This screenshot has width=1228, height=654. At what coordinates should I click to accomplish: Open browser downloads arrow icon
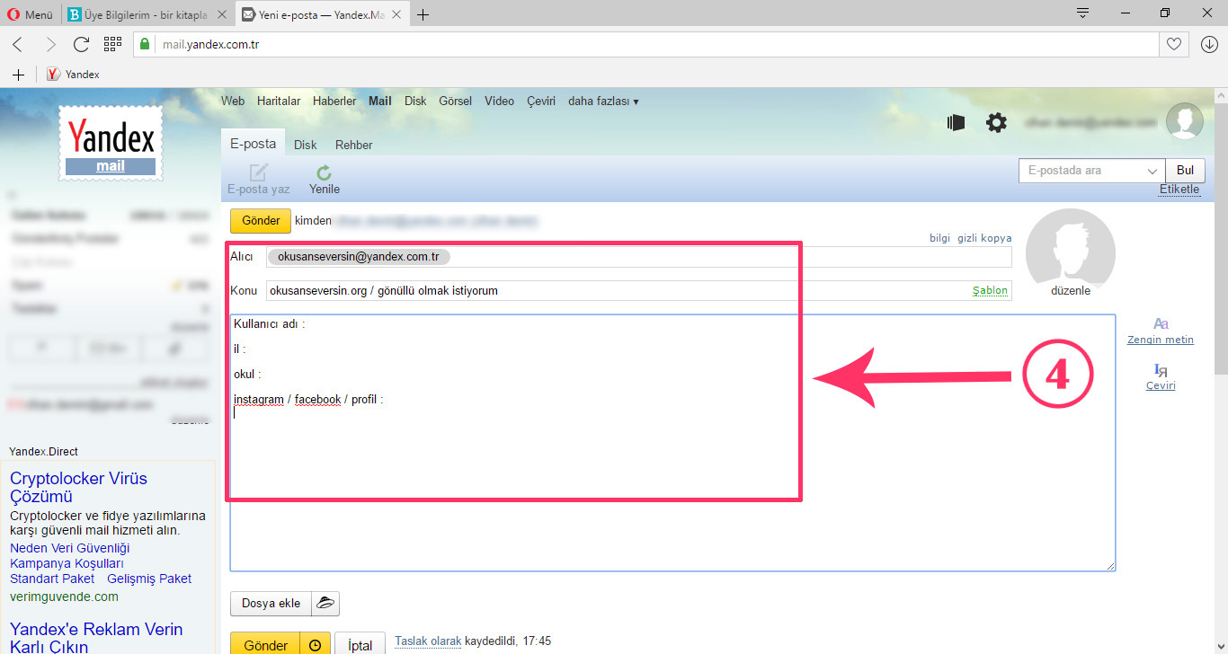(x=1209, y=44)
